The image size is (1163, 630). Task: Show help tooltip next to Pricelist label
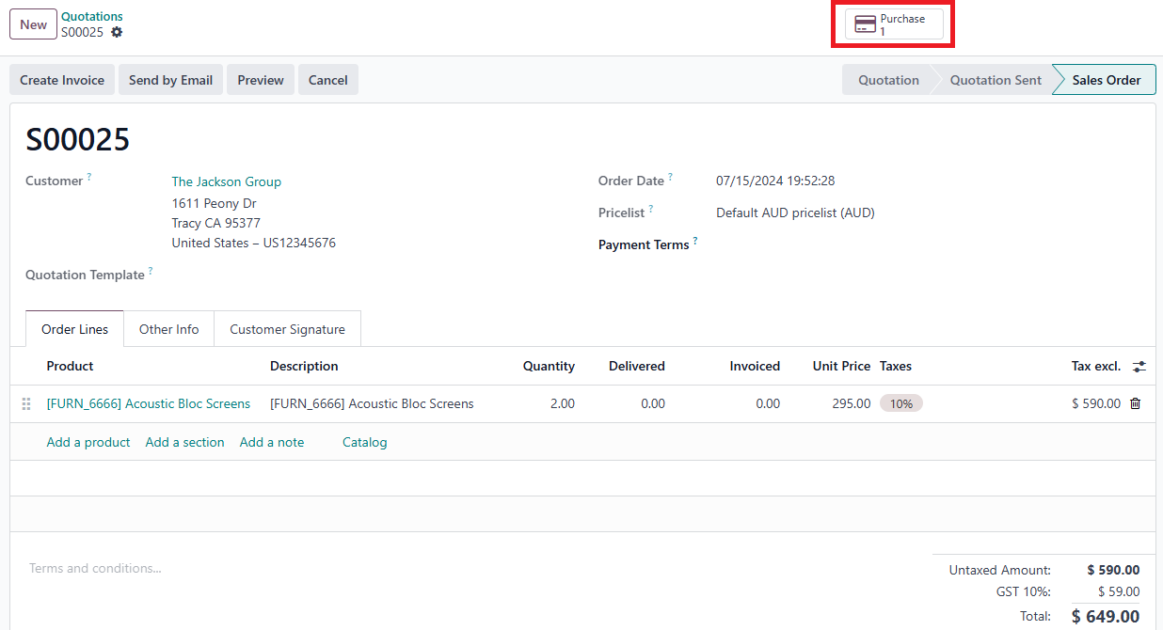650,209
